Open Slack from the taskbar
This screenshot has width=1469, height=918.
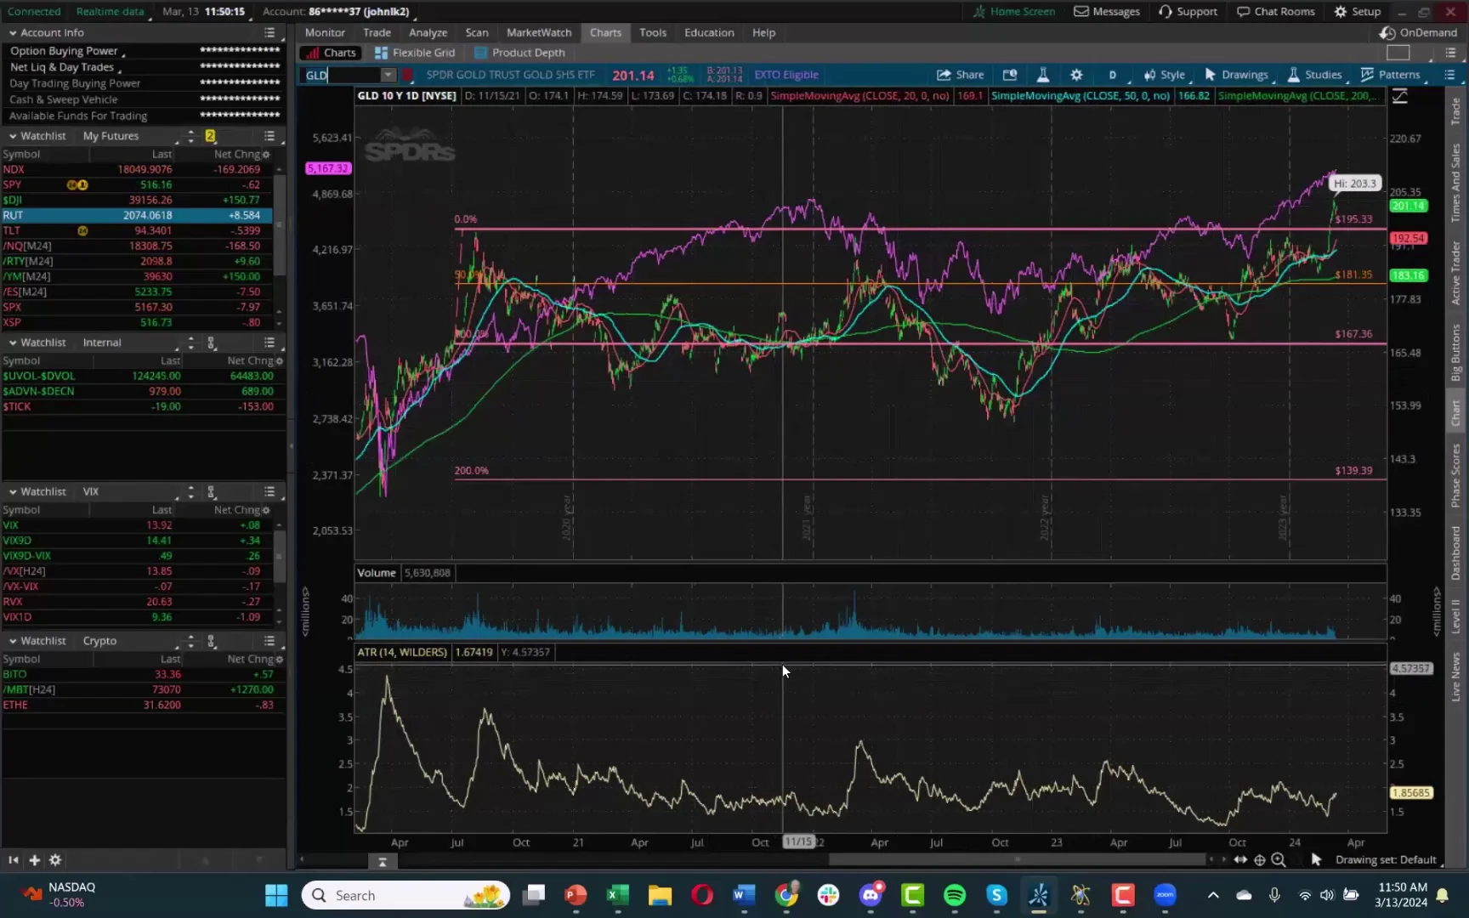[x=828, y=895]
